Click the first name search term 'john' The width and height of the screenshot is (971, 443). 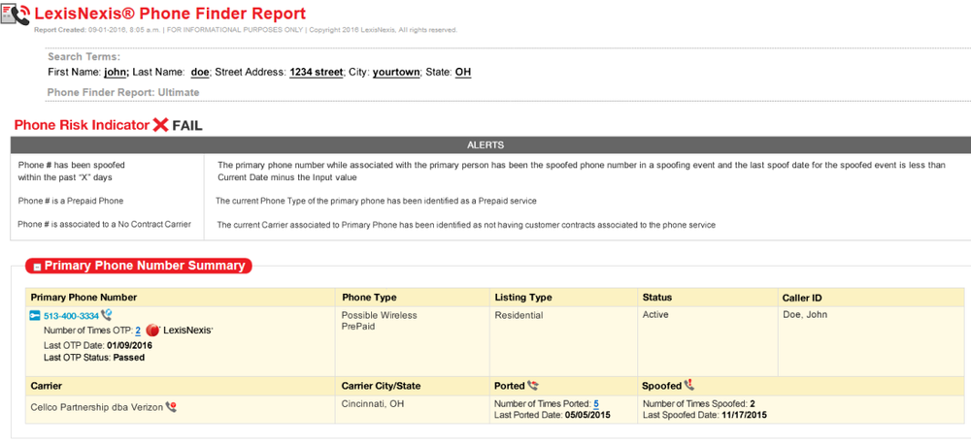click(115, 72)
